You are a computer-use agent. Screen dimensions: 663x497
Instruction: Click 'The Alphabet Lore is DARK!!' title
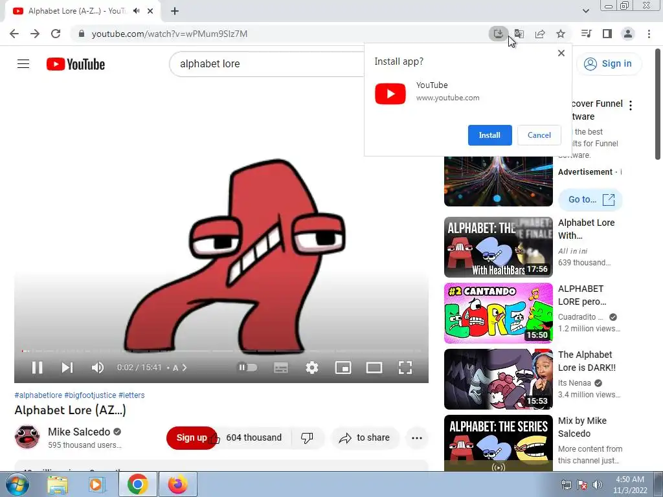click(587, 361)
